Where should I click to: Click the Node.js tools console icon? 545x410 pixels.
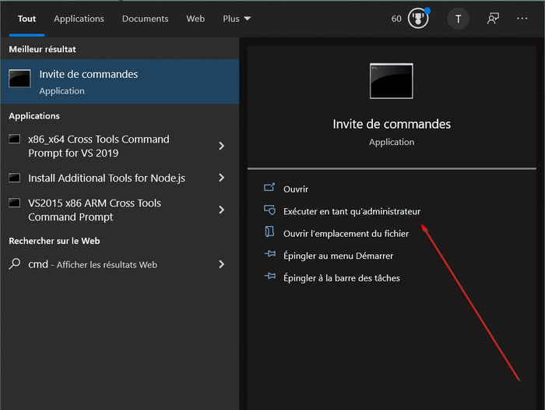click(15, 178)
